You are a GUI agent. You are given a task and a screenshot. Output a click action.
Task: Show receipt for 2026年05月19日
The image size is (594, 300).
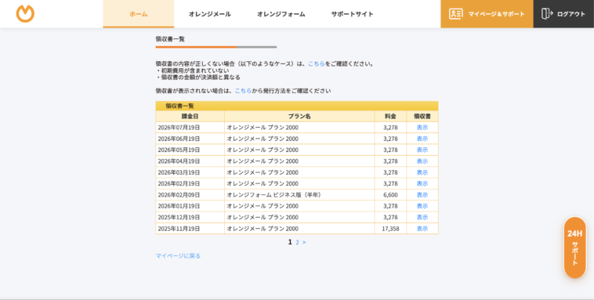coord(422,150)
